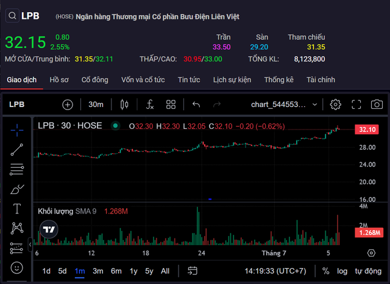Click the search magnifier next to LPB
The image size is (390, 284).
click(12, 16)
